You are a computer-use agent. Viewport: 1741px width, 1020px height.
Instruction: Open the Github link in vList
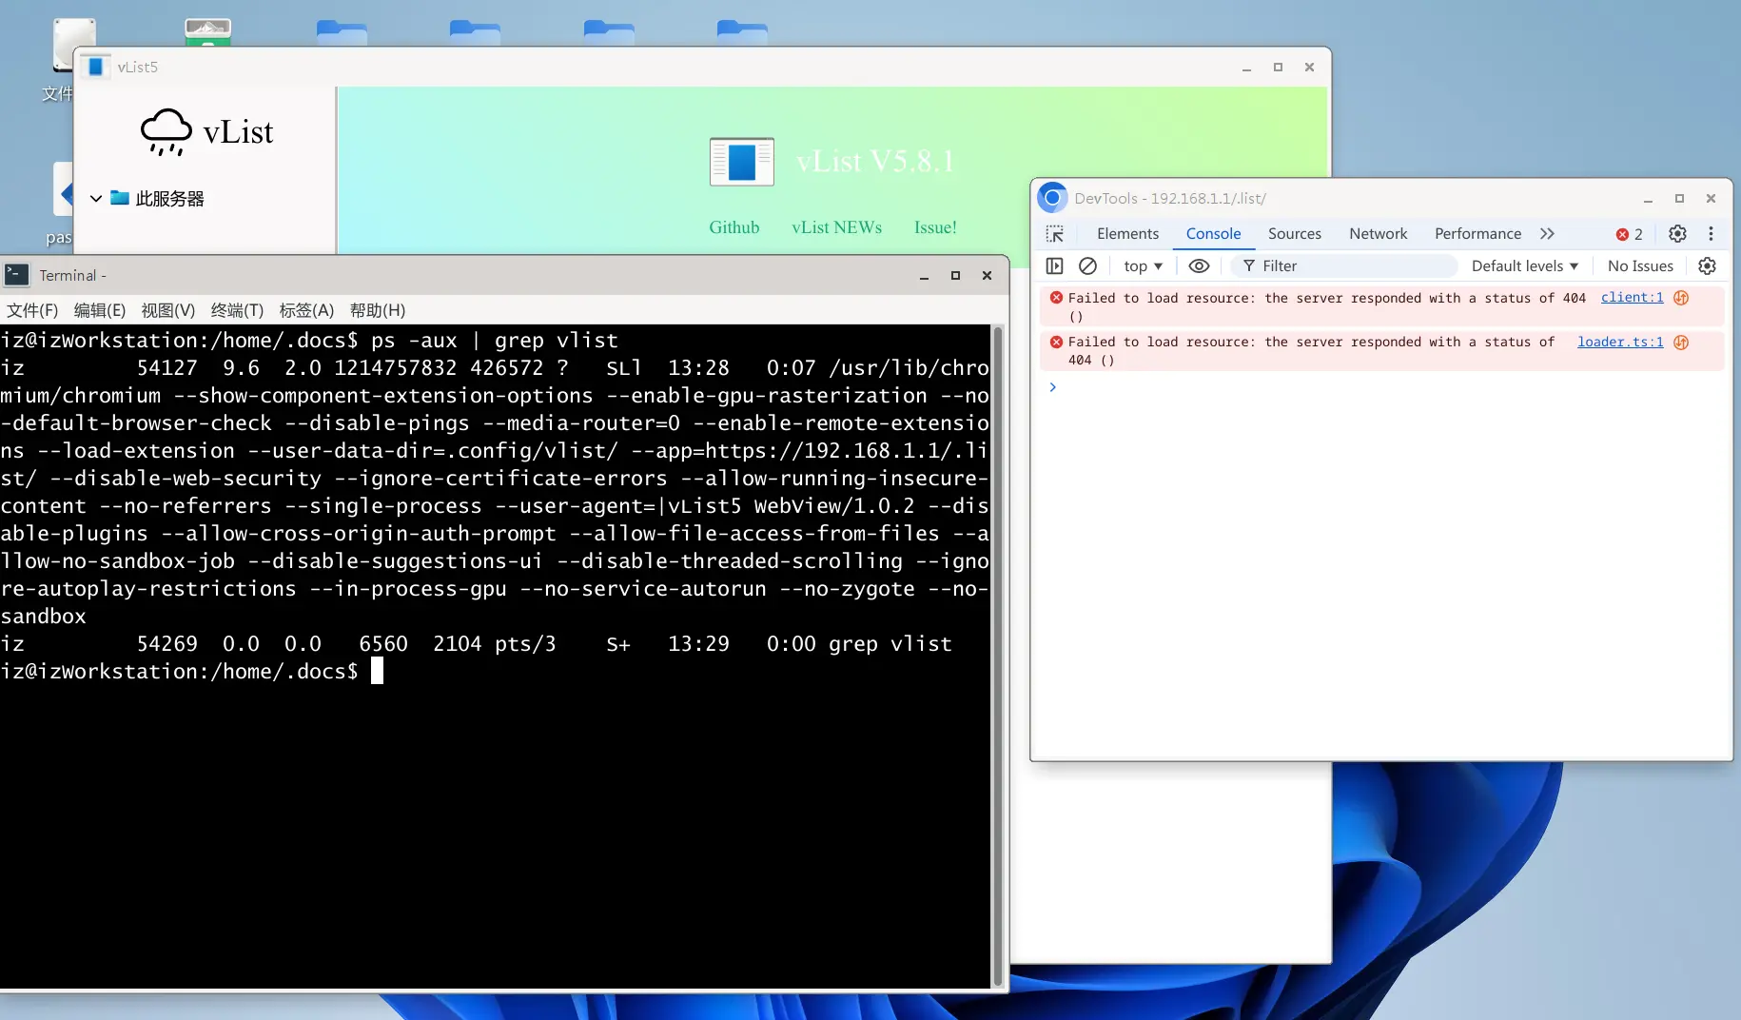coord(734,227)
